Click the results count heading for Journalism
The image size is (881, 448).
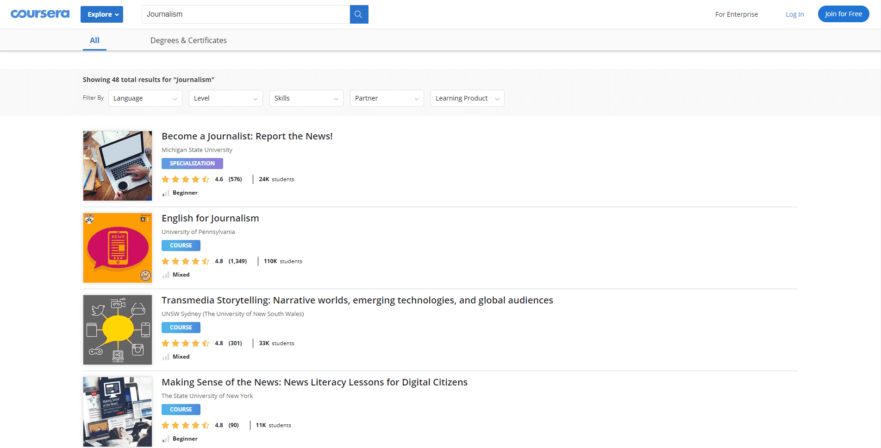click(149, 80)
